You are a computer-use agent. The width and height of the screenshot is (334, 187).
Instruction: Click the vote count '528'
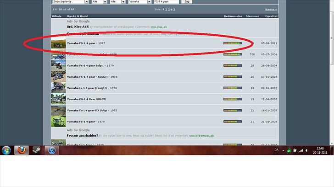click(x=252, y=54)
